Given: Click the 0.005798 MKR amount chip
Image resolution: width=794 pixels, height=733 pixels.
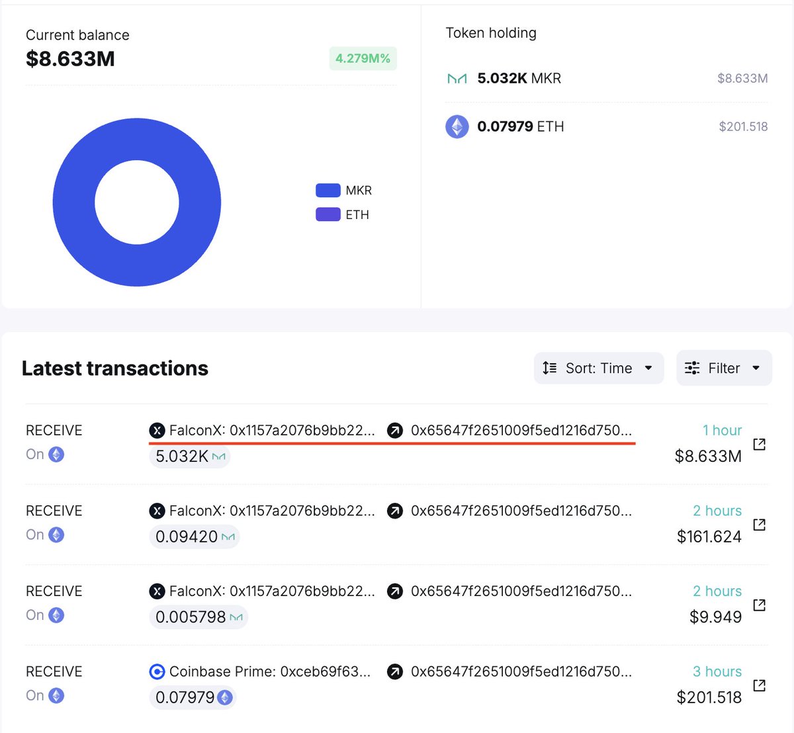Looking at the screenshot, I should coord(198,617).
